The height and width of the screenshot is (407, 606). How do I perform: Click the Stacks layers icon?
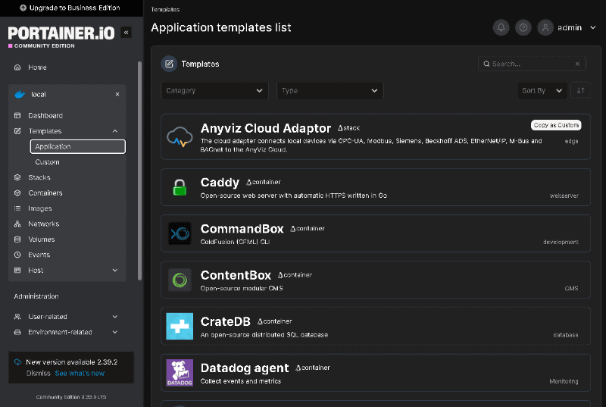[17, 177]
